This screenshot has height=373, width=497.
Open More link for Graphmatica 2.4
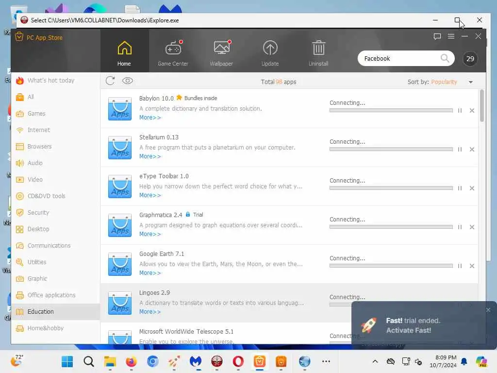[150, 234]
